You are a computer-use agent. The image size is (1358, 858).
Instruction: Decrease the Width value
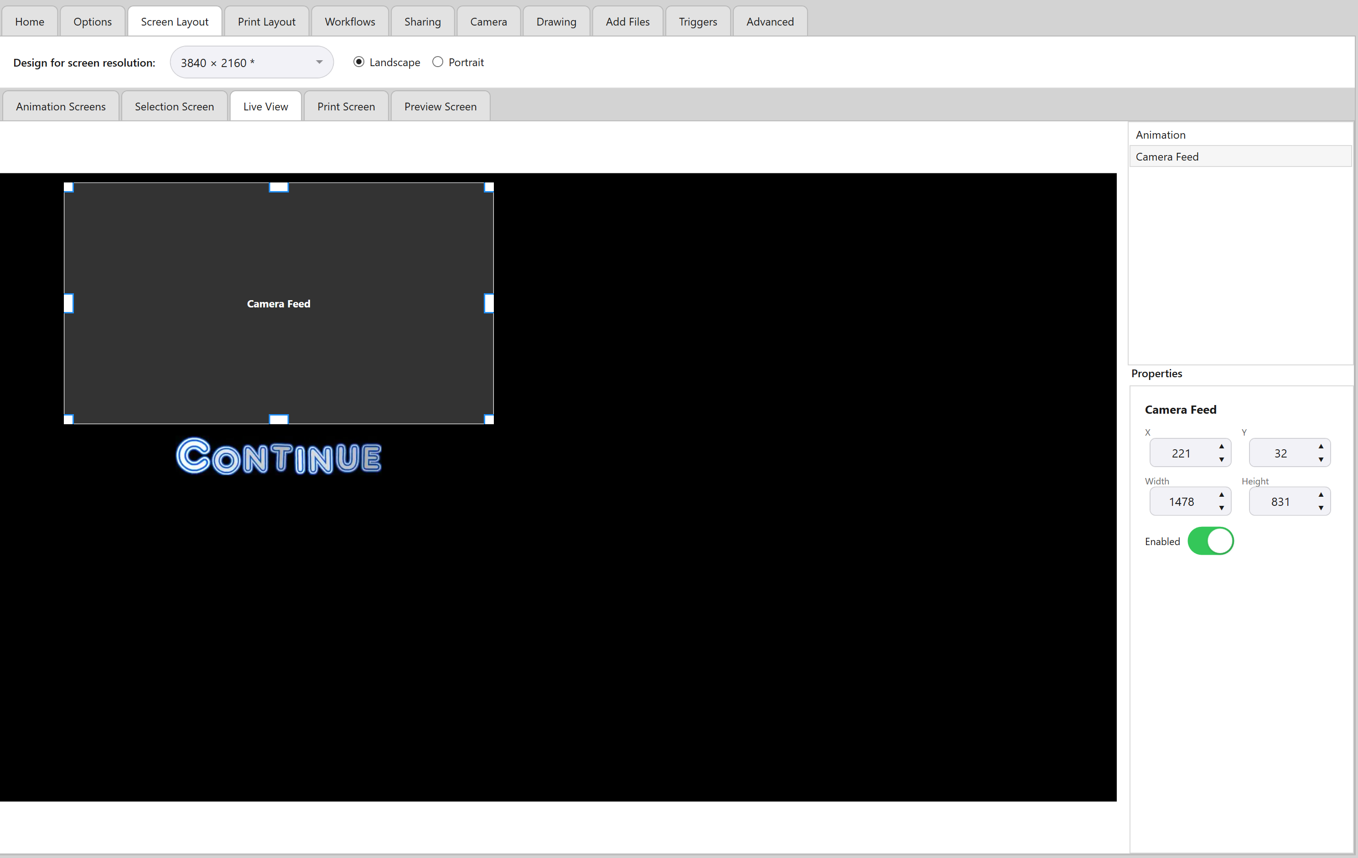click(x=1222, y=508)
